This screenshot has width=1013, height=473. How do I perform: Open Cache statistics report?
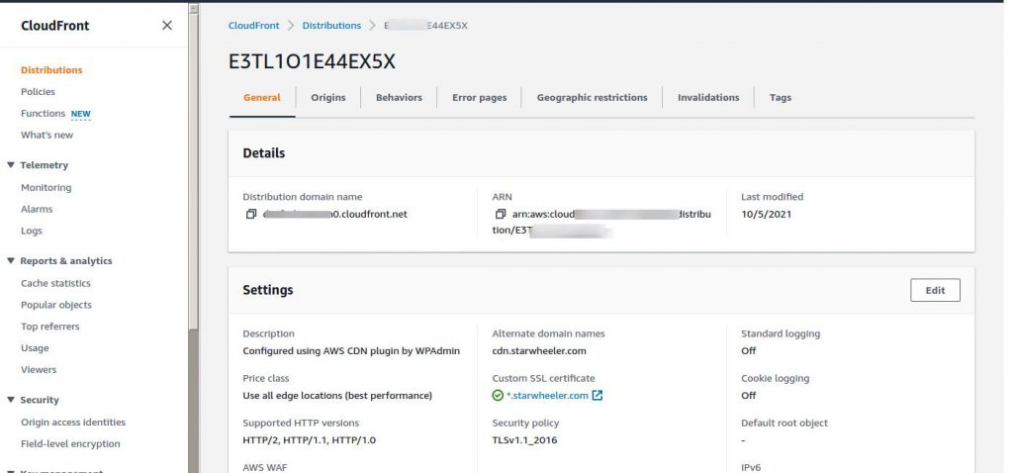pos(55,283)
